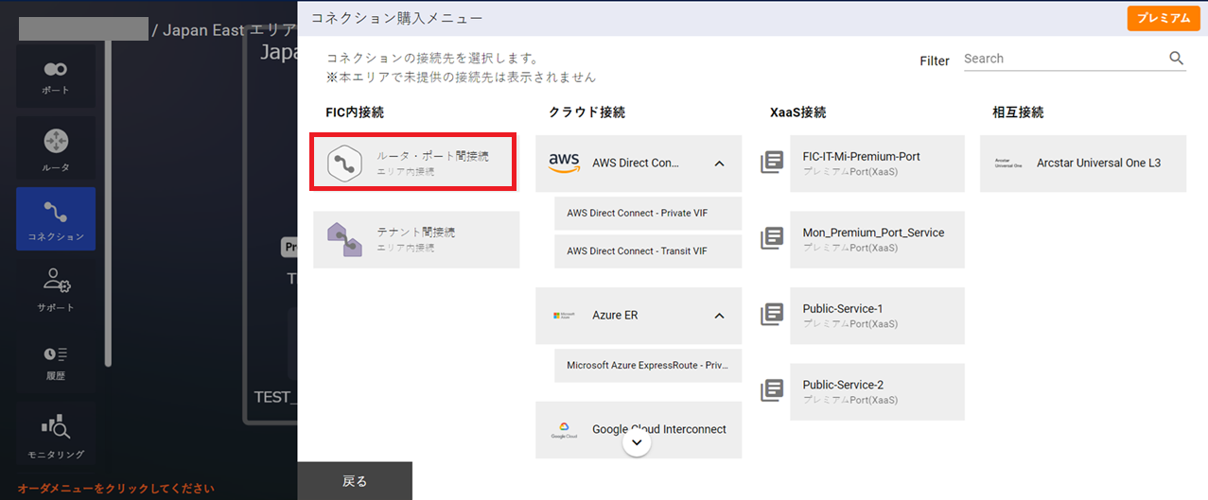Click the round scroll-down chevron button

(x=637, y=442)
